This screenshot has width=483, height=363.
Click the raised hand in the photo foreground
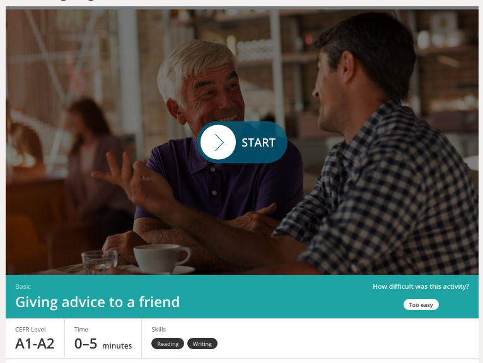136,181
